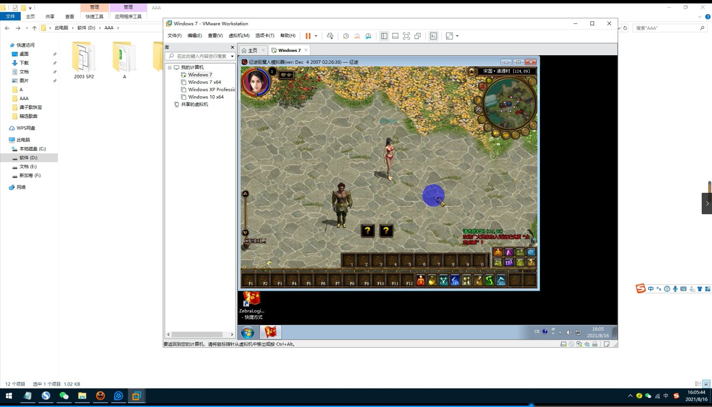The image size is (712, 407).
Task: Click the stretch guest display icon
Action: [x=450, y=36]
